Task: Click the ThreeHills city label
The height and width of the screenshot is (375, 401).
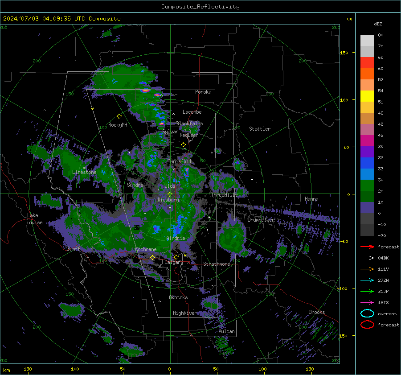Action: (224, 195)
